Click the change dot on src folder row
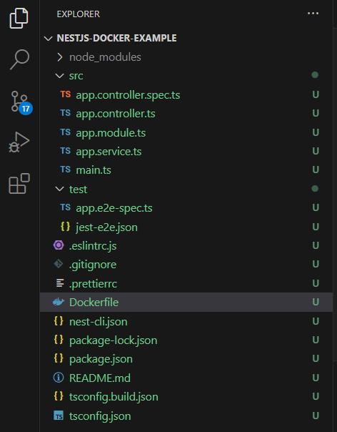The width and height of the screenshot is (337, 432). point(315,75)
